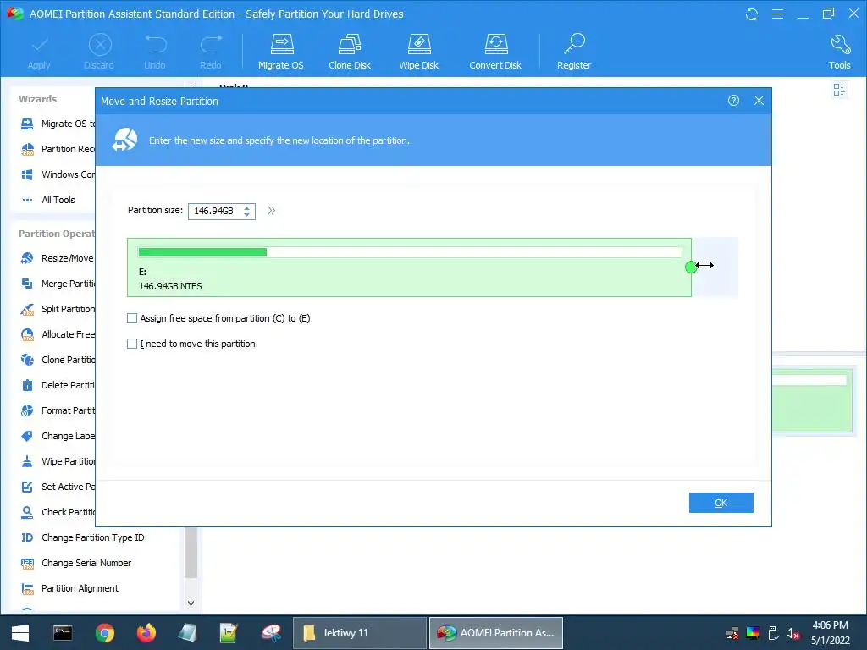This screenshot has height=650, width=867.
Task: Increase partition size with up stepper arrow
Action: 247,208
